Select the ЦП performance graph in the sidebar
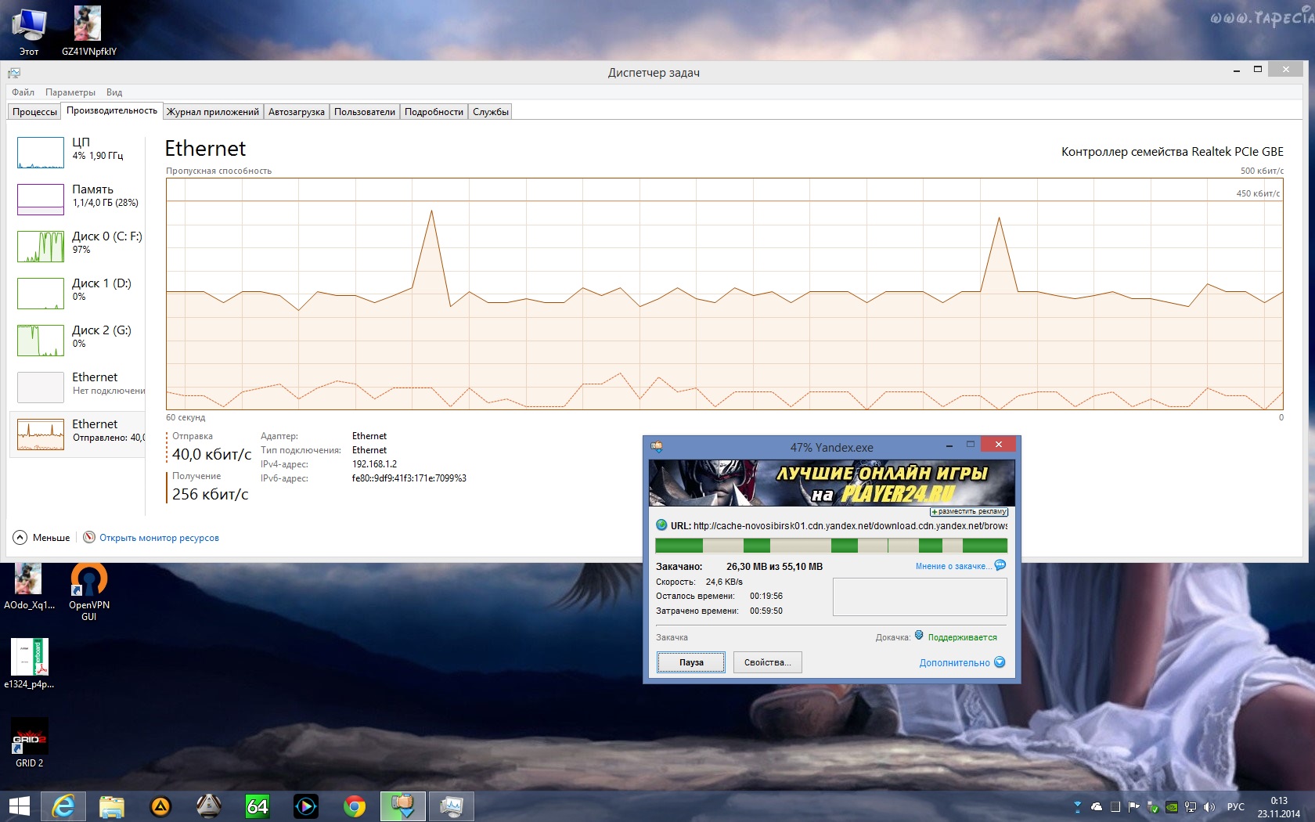This screenshot has height=822, width=1315. coord(41,153)
